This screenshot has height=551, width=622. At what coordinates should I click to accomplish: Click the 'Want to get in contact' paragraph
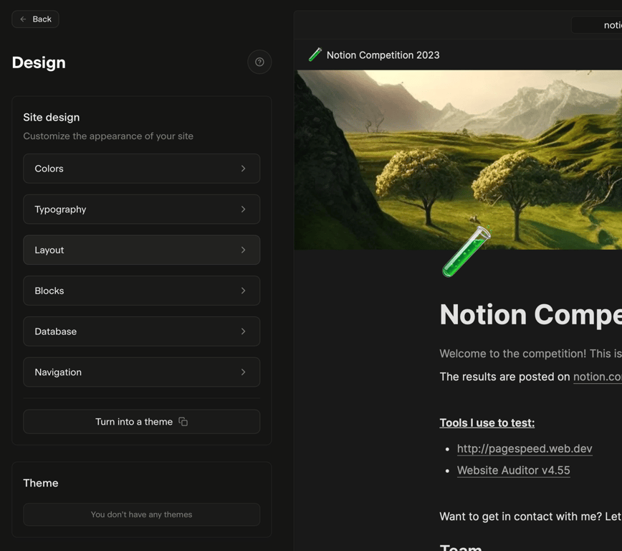tap(531, 517)
